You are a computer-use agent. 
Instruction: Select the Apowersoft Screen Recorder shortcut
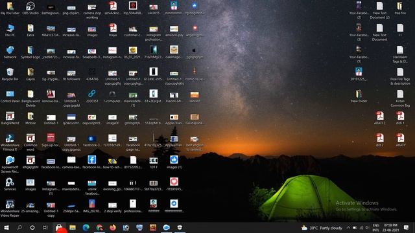10,160
